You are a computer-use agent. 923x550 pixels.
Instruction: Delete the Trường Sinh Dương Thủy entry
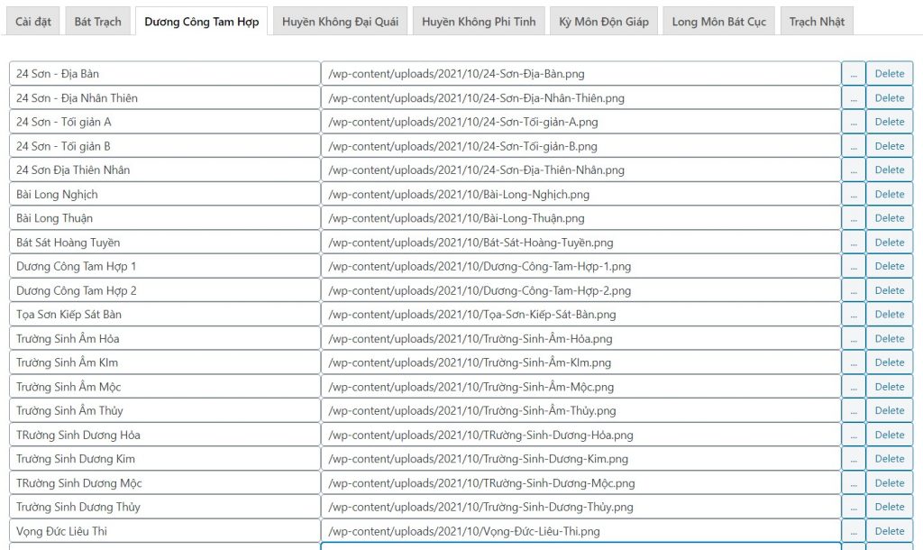click(x=889, y=507)
